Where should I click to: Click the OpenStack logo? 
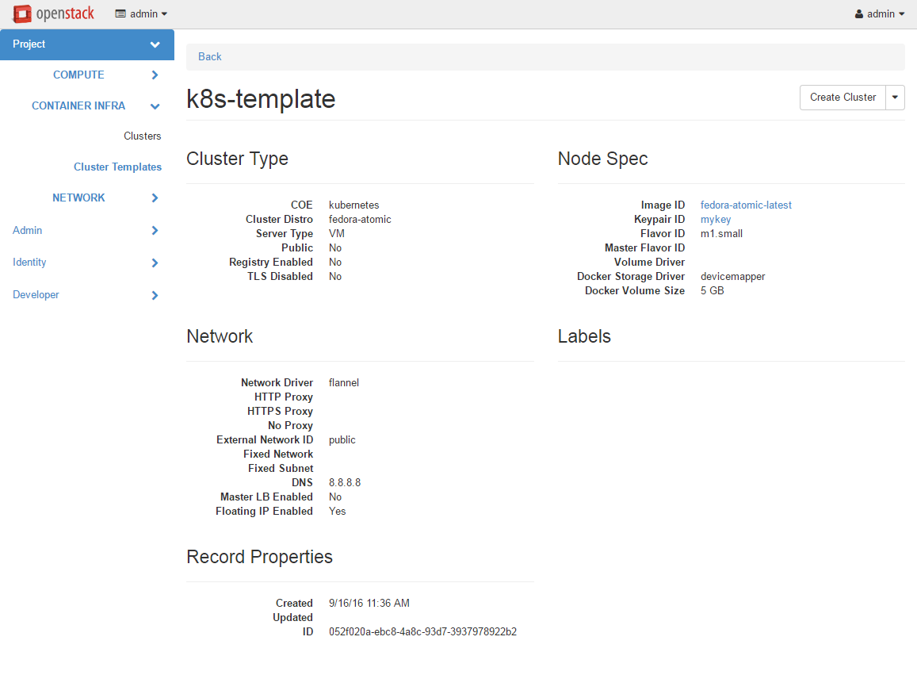[53, 13]
